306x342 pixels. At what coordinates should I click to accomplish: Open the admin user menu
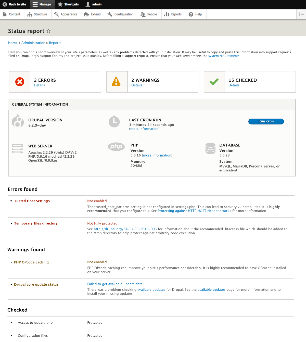pyautogui.click(x=94, y=4)
